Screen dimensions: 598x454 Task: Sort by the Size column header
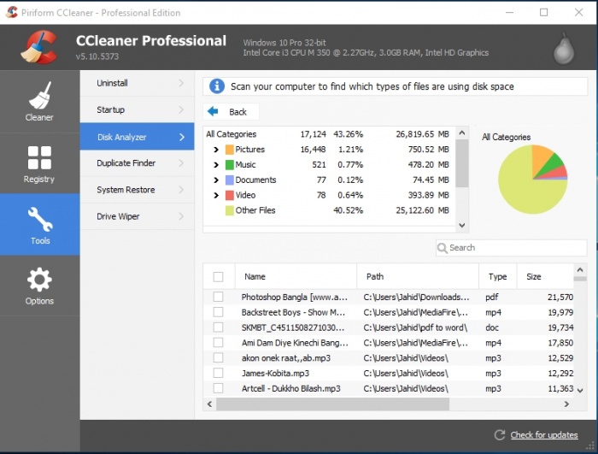point(545,276)
